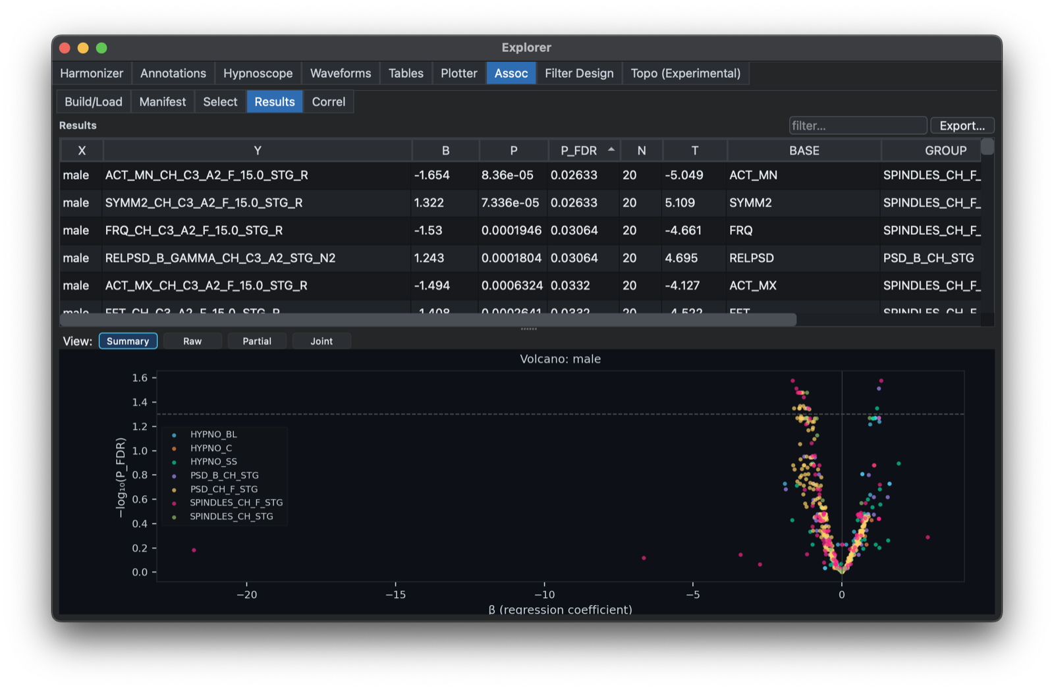Sort results by the P column header
The height and width of the screenshot is (690, 1054).
(513, 151)
